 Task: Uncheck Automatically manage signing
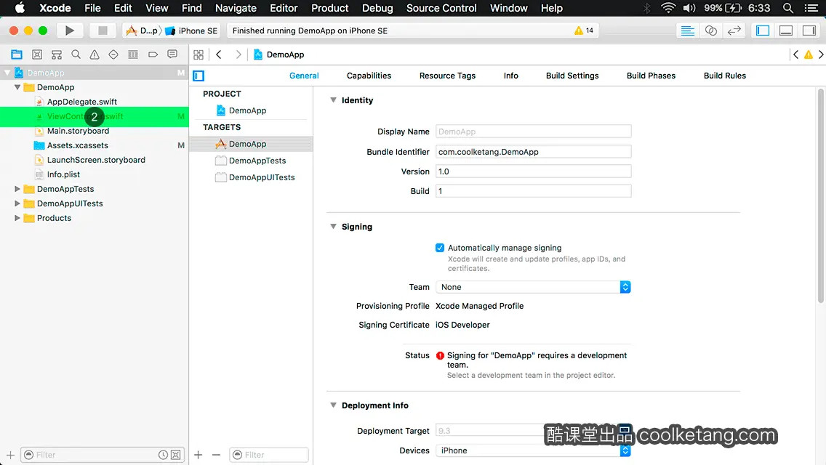(x=440, y=248)
